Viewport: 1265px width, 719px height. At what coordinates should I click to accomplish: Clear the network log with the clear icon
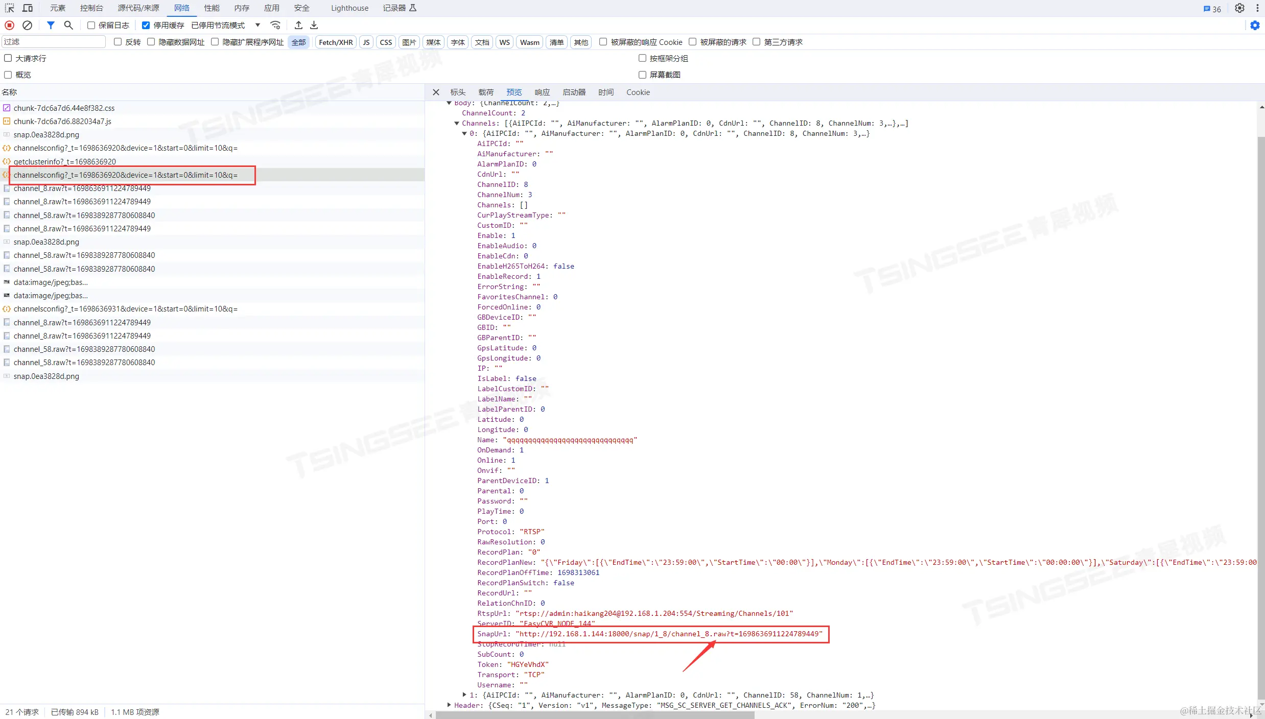(28, 25)
